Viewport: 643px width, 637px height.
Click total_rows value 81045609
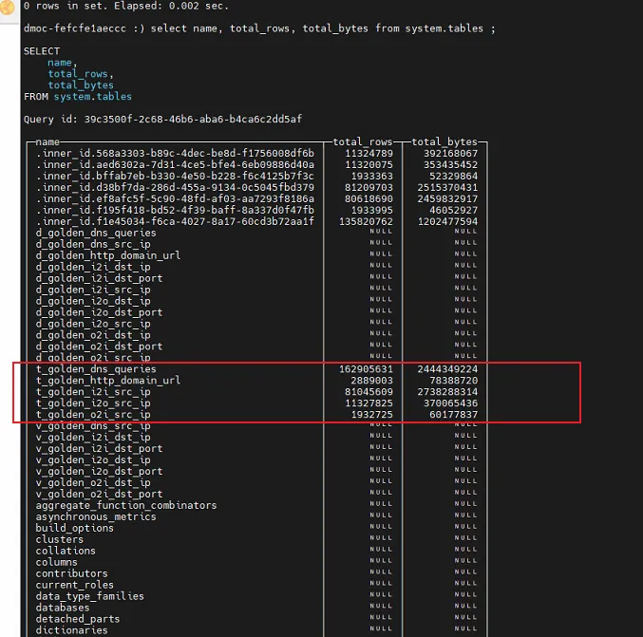pyautogui.click(x=369, y=392)
